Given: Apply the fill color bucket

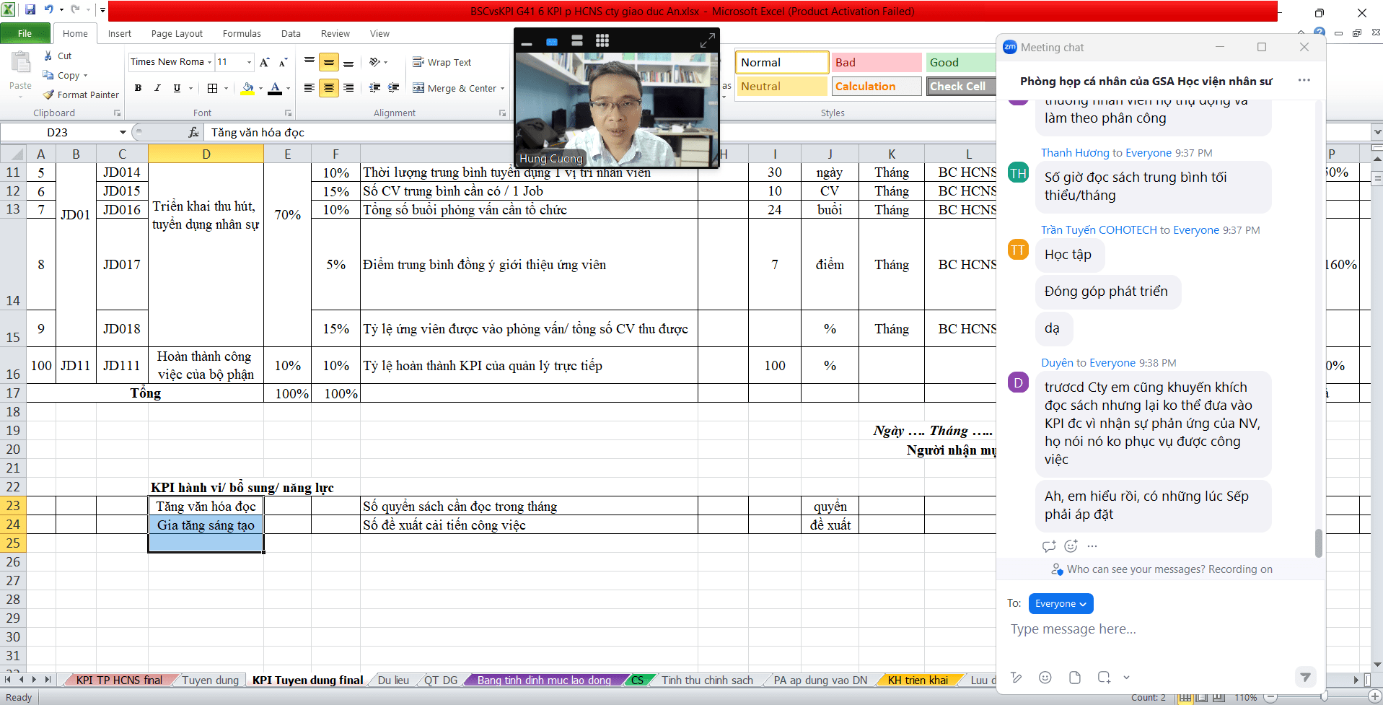Looking at the screenshot, I should click(247, 88).
